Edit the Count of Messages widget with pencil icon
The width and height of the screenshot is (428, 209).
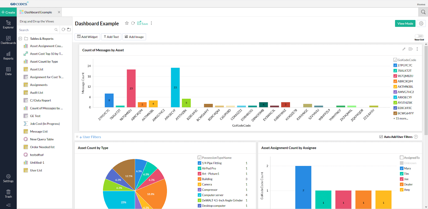coord(404,49)
